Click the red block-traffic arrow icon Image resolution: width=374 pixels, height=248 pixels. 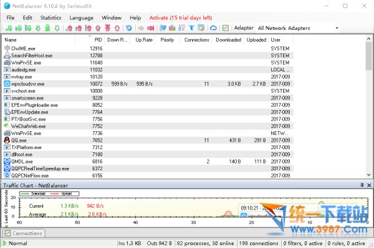coord(150,28)
